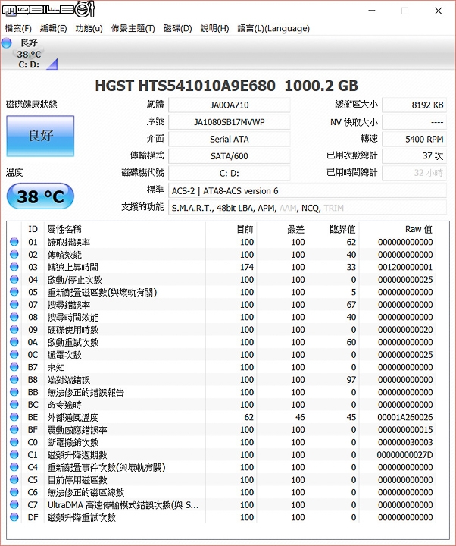Click the 臨界值 column header
The image size is (456, 546).
pos(342,229)
